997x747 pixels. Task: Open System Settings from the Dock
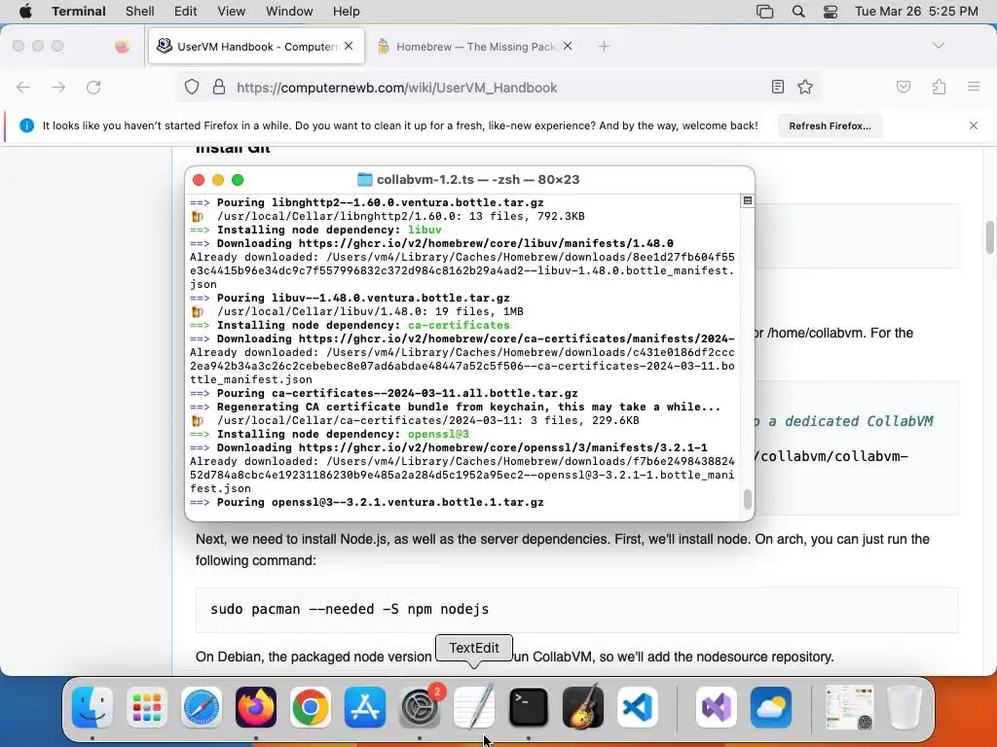coord(420,707)
